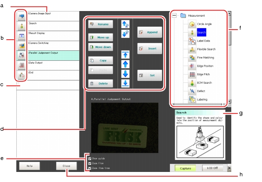Jump to top of flow arrow

pyautogui.click(x=125, y=55)
